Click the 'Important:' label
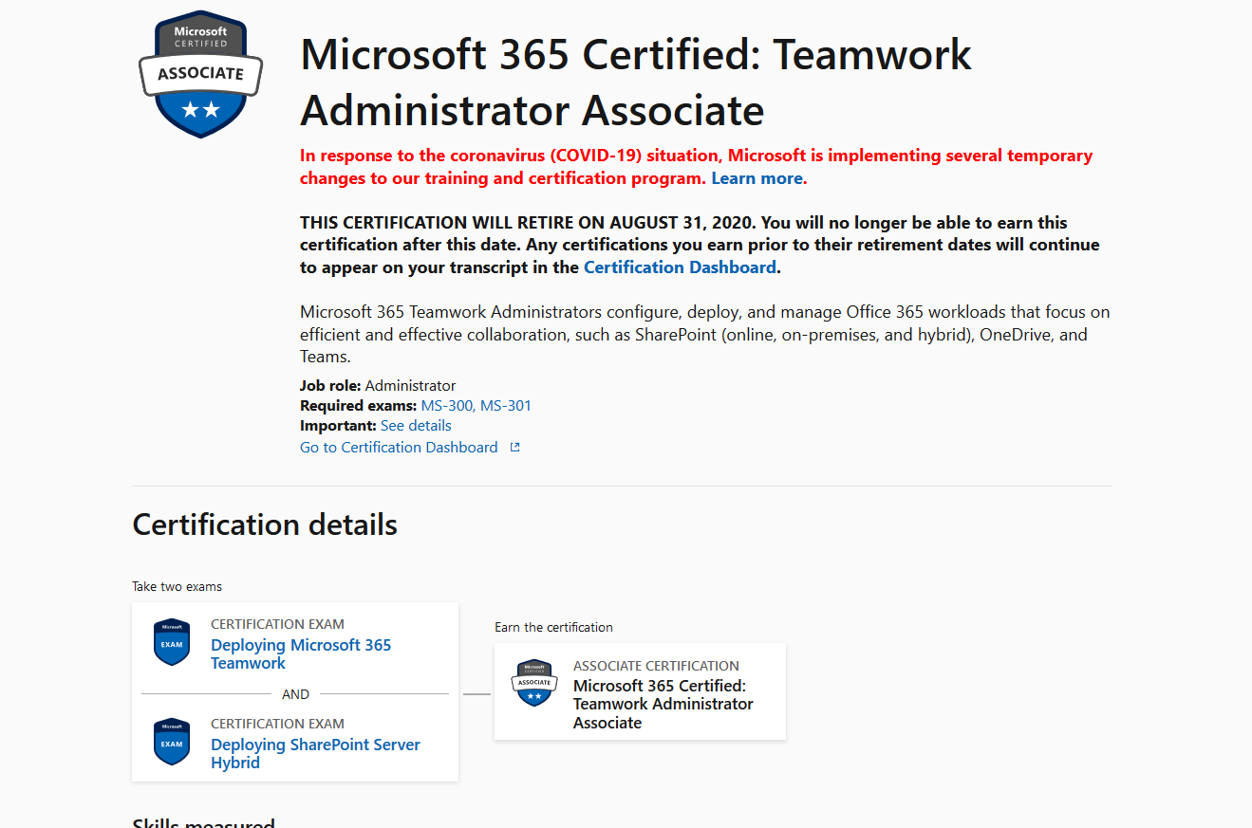Image resolution: width=1252 pixels, height=828 pixels. (x=338, y=426)
